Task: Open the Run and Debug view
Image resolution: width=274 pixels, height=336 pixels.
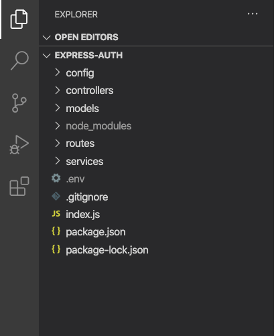Action: tap(19, 145)
